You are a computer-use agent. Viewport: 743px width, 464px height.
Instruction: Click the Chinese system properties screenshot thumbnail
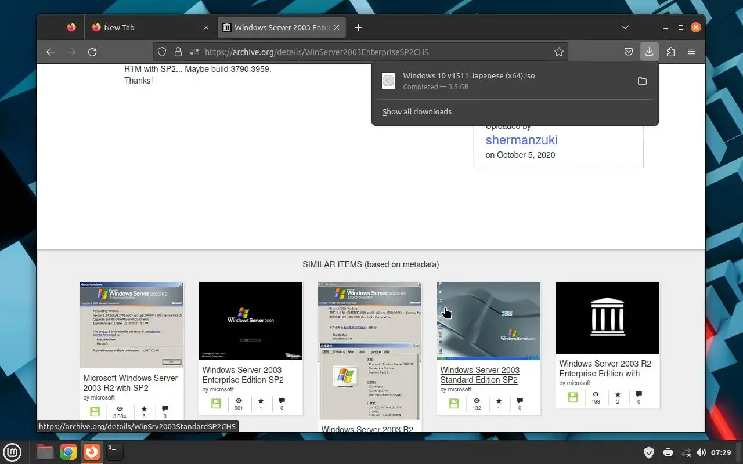tap(370, 350)
